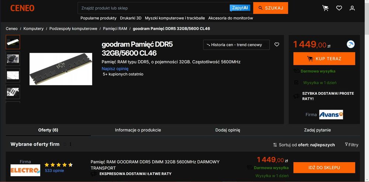
Task: Click info icon next to Wybrane oferty firm
Action: click(65, 144)
